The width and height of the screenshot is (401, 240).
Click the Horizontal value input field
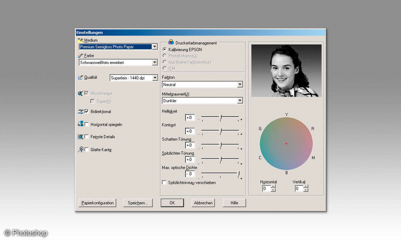point(266,189)
